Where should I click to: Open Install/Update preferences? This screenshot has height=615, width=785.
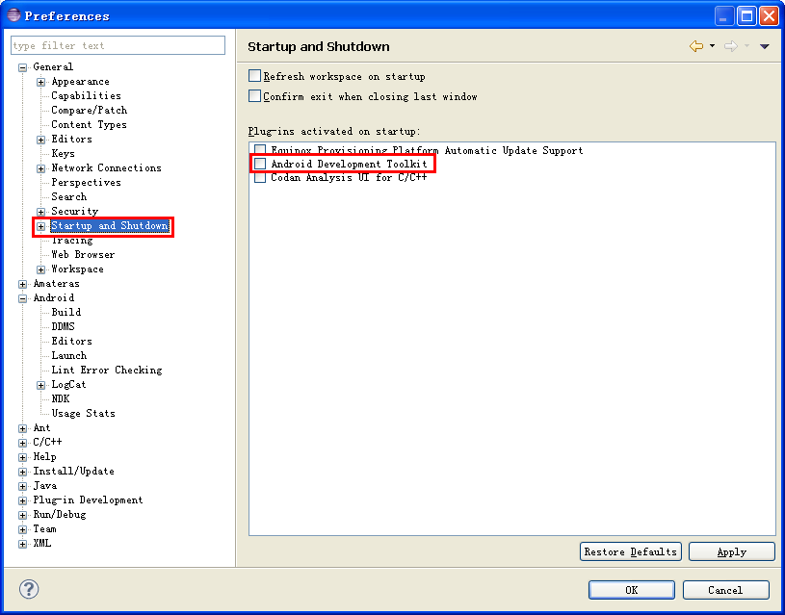click(73, 471)
